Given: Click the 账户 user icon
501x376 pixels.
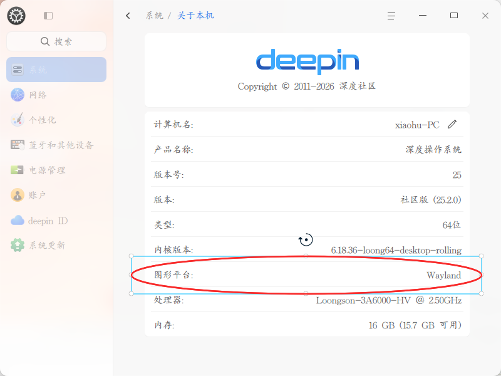Looking at the screenshot, I should [x=18, y=195].
